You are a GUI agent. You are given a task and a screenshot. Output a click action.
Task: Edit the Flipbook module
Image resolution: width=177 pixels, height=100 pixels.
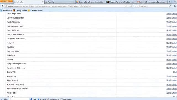168,59
